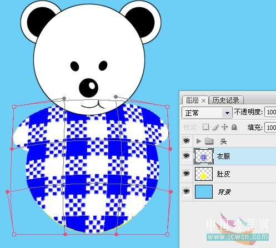Hide the 衣服 layer with its eye icon
Viewport: 276px width, 248px height.
click(186, 156)
